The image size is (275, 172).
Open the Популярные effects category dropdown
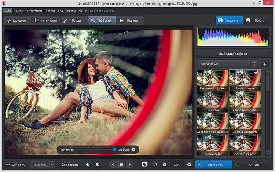(x=228, y=64)
